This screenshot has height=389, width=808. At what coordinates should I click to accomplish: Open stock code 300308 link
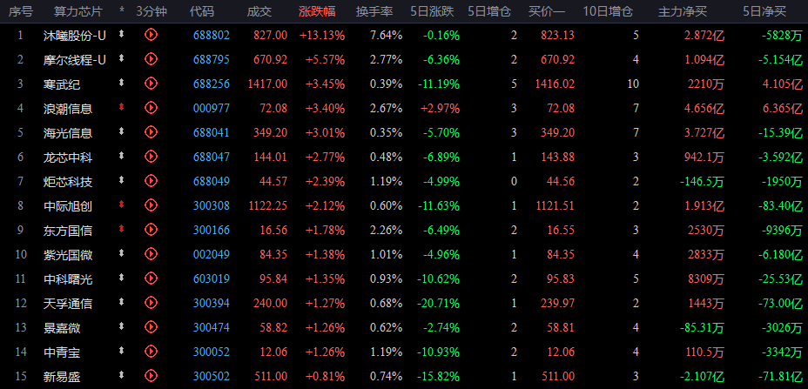[212, 206]
